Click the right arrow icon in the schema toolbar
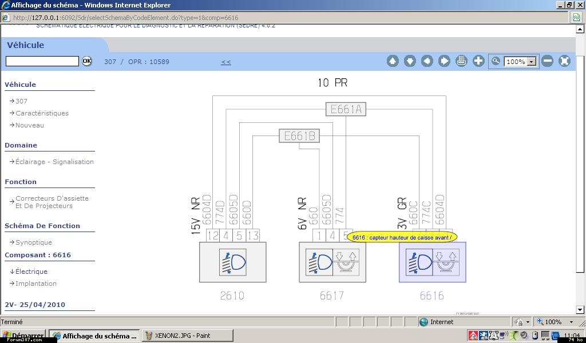 pos(444,61)
